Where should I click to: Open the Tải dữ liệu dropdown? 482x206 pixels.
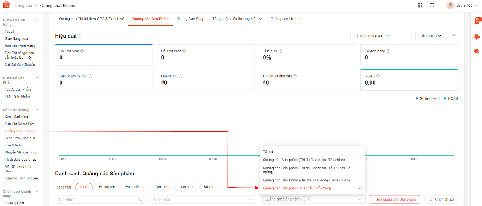[x=430, y=36]
